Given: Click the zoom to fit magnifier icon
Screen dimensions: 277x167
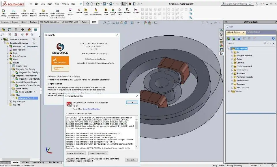Looking at the screenshot, I should 104,23.
